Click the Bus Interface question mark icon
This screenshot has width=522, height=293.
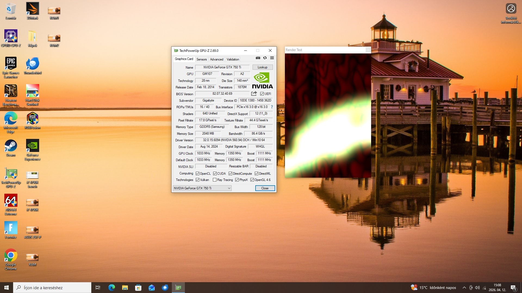pyautogui.click(x=272, y=107)
